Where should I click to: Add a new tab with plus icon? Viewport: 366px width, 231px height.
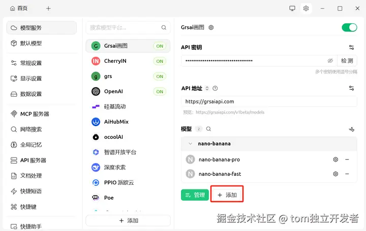[x=48, y=9]
